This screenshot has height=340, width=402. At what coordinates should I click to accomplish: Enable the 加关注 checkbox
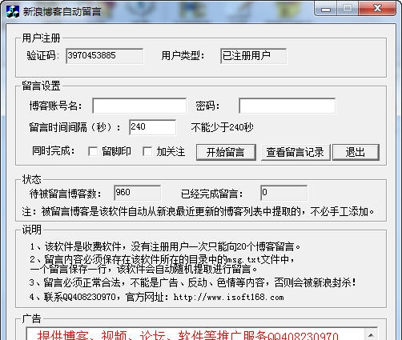click(147, 151)
